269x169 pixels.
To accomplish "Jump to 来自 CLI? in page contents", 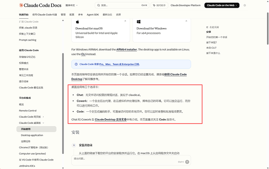I will pyautogui.click(x=211, y=48).
